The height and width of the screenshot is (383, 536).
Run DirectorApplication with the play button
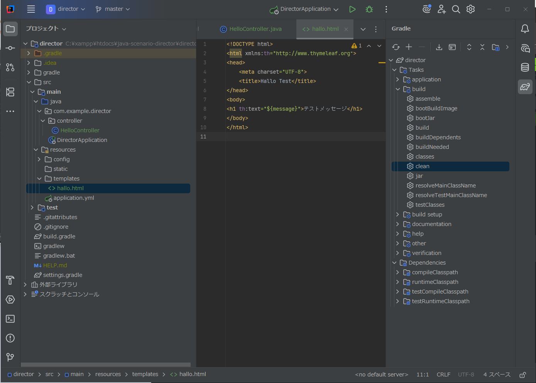pos(352,9)
